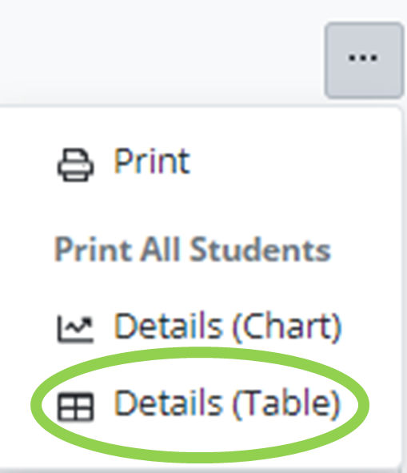Pick the grid icon inside green oval

tap(75, 407)
